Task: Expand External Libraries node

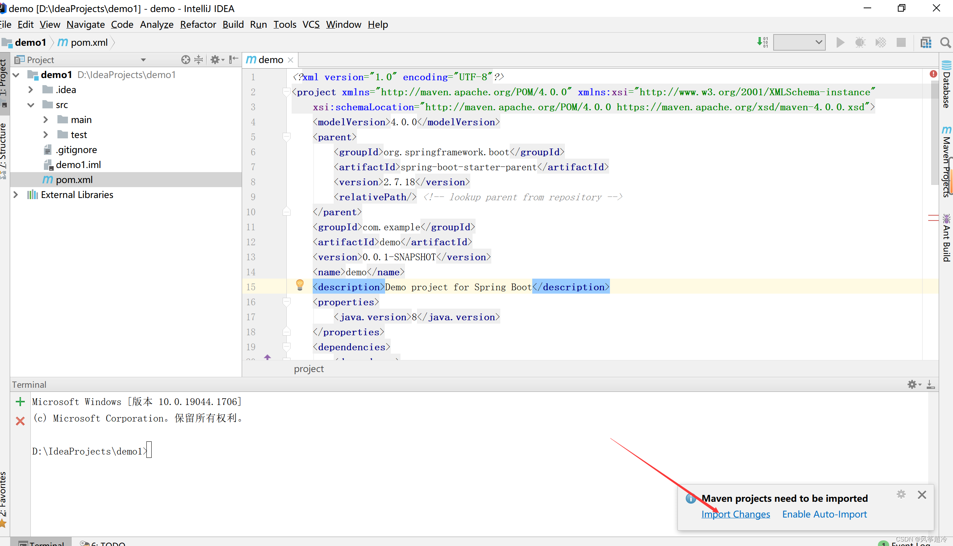Action: coord(16,195)
